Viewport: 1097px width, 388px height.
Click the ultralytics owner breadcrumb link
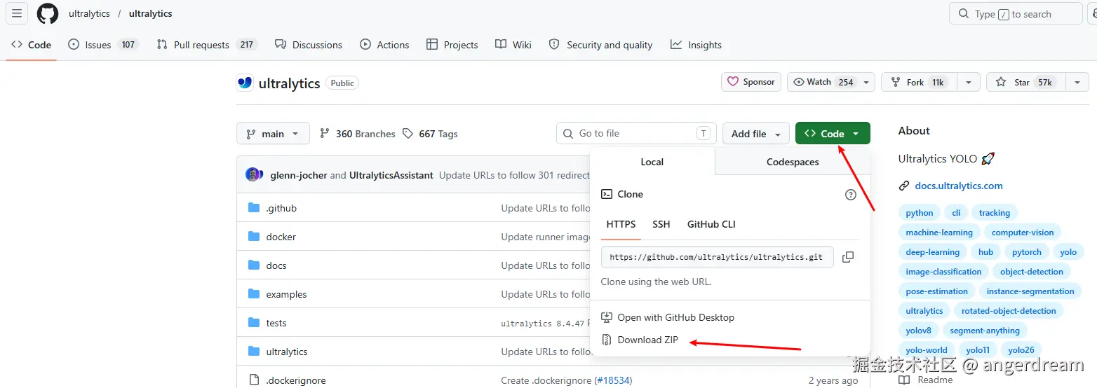tap(89, 14)
